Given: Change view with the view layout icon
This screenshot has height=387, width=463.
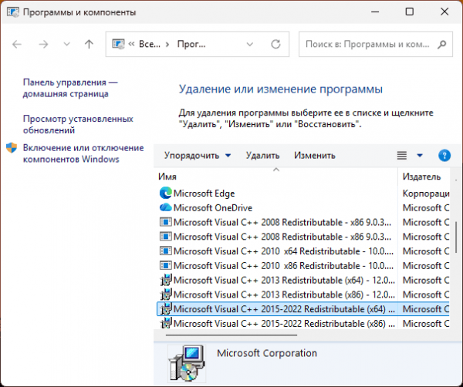Looking at the screenshot, I should pos(402,156).
